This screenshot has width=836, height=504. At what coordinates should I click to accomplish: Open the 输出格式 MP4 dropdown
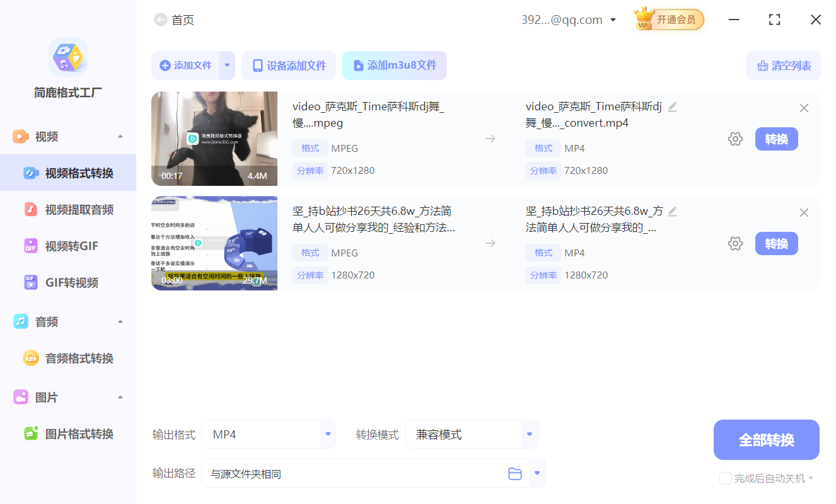(x=269, y=434)
